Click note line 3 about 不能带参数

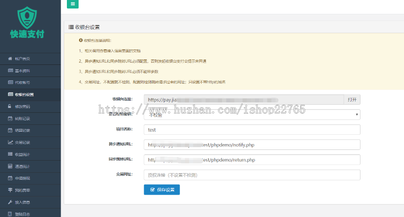[119, 72]
